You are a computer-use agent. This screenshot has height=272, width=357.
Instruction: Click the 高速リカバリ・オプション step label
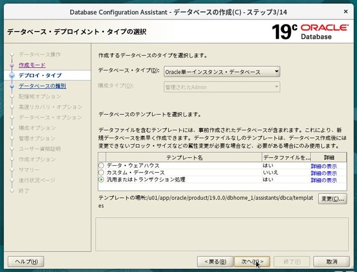(50, 107)
